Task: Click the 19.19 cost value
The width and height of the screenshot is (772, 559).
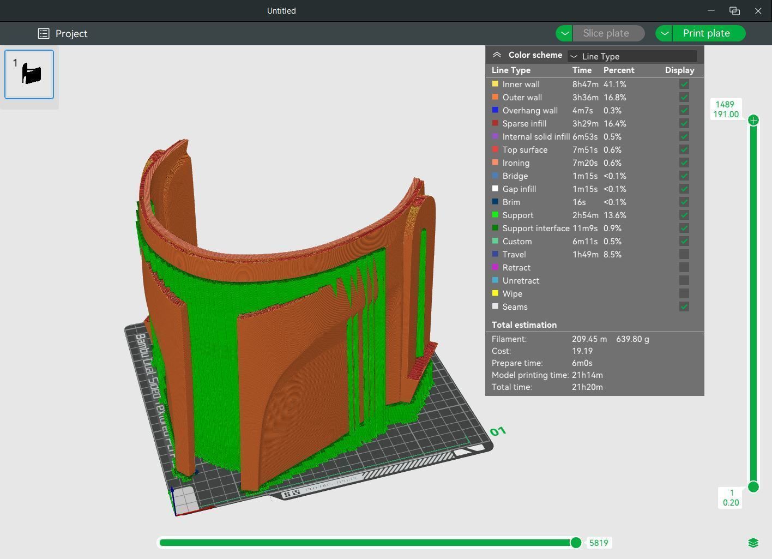Action: 582,351
